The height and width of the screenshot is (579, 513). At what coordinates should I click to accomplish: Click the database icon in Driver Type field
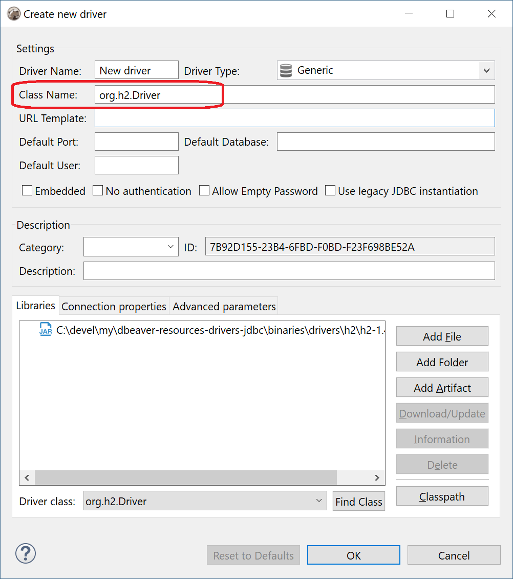[285, 70]
